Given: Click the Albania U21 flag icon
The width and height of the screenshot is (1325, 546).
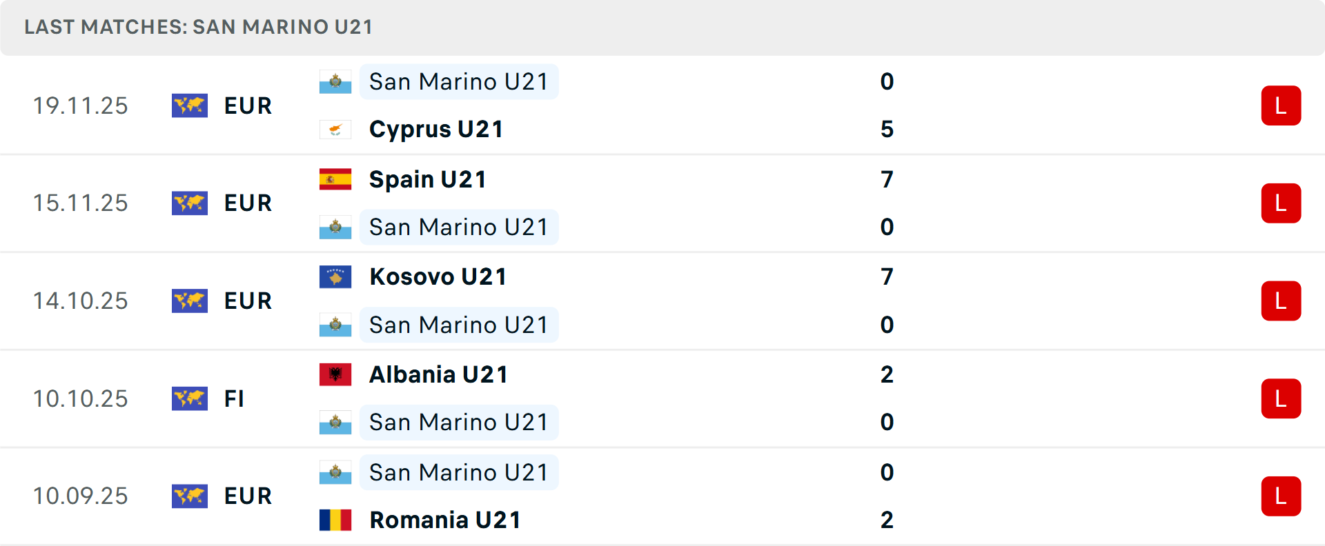Looking at the screenshot, I should (x=335, y=374).
